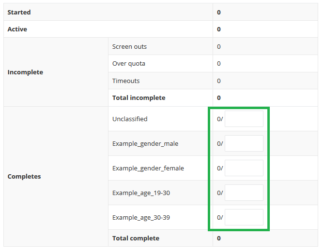Click the Total complete count value
Image resolution: width=324 pixels, height=252 pixels.
click(x=219, y=238)
